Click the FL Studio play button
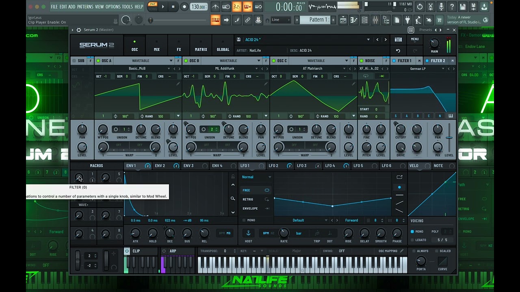This screenshot has width=520, height=292. click(163, 6)
